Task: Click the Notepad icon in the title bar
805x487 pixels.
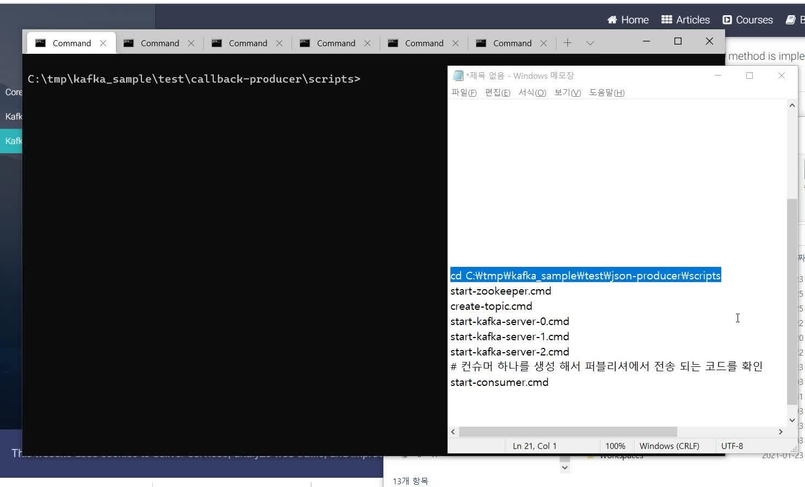Action: 458,76
